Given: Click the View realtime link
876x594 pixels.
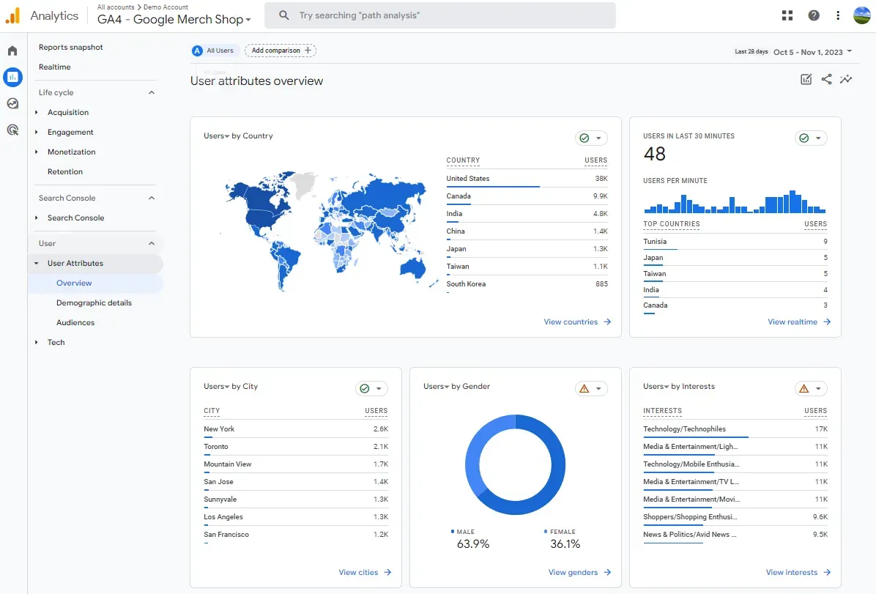Looking at the screenshot, I should point(800,322).
